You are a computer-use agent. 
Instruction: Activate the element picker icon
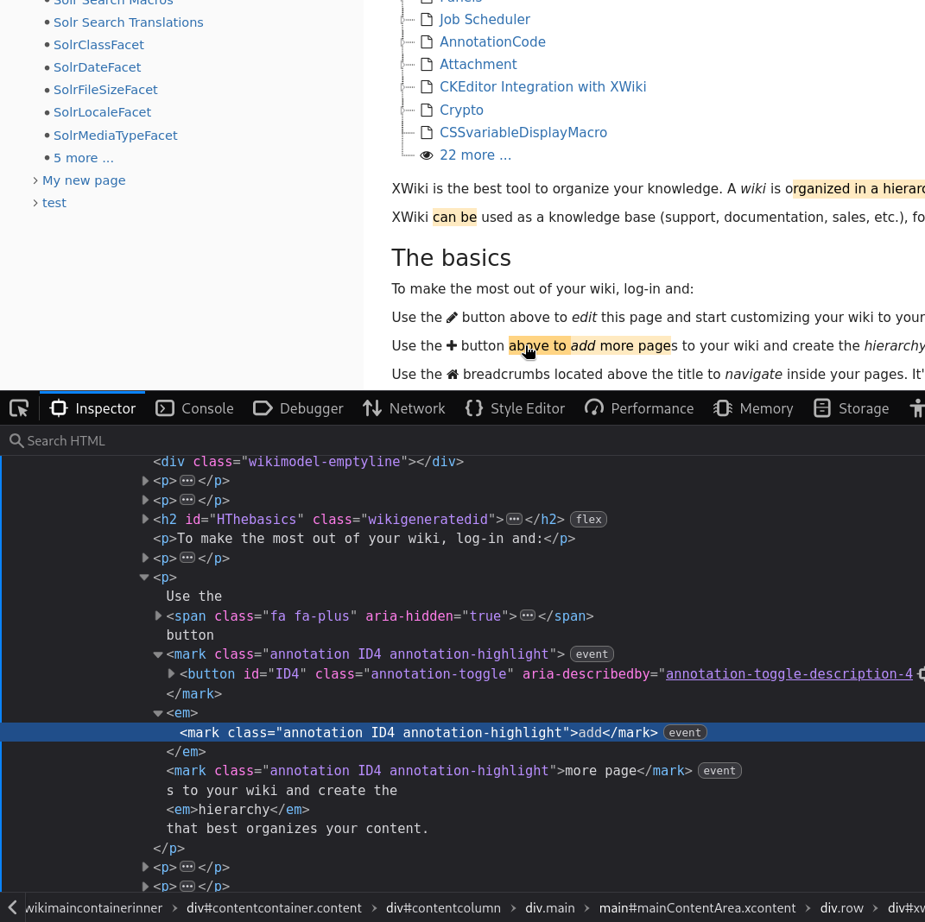coord(19,408)
